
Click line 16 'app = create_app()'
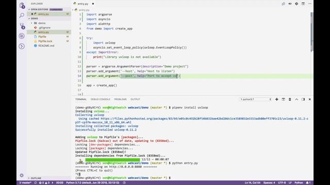[x=102, y=85]
